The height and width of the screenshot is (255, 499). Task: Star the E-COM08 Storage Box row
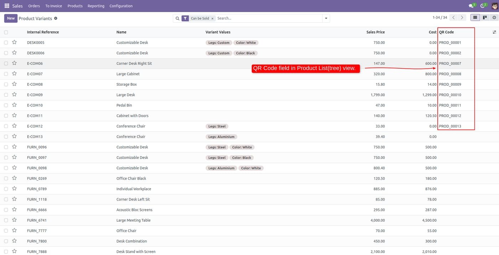[x=14, y=84]
